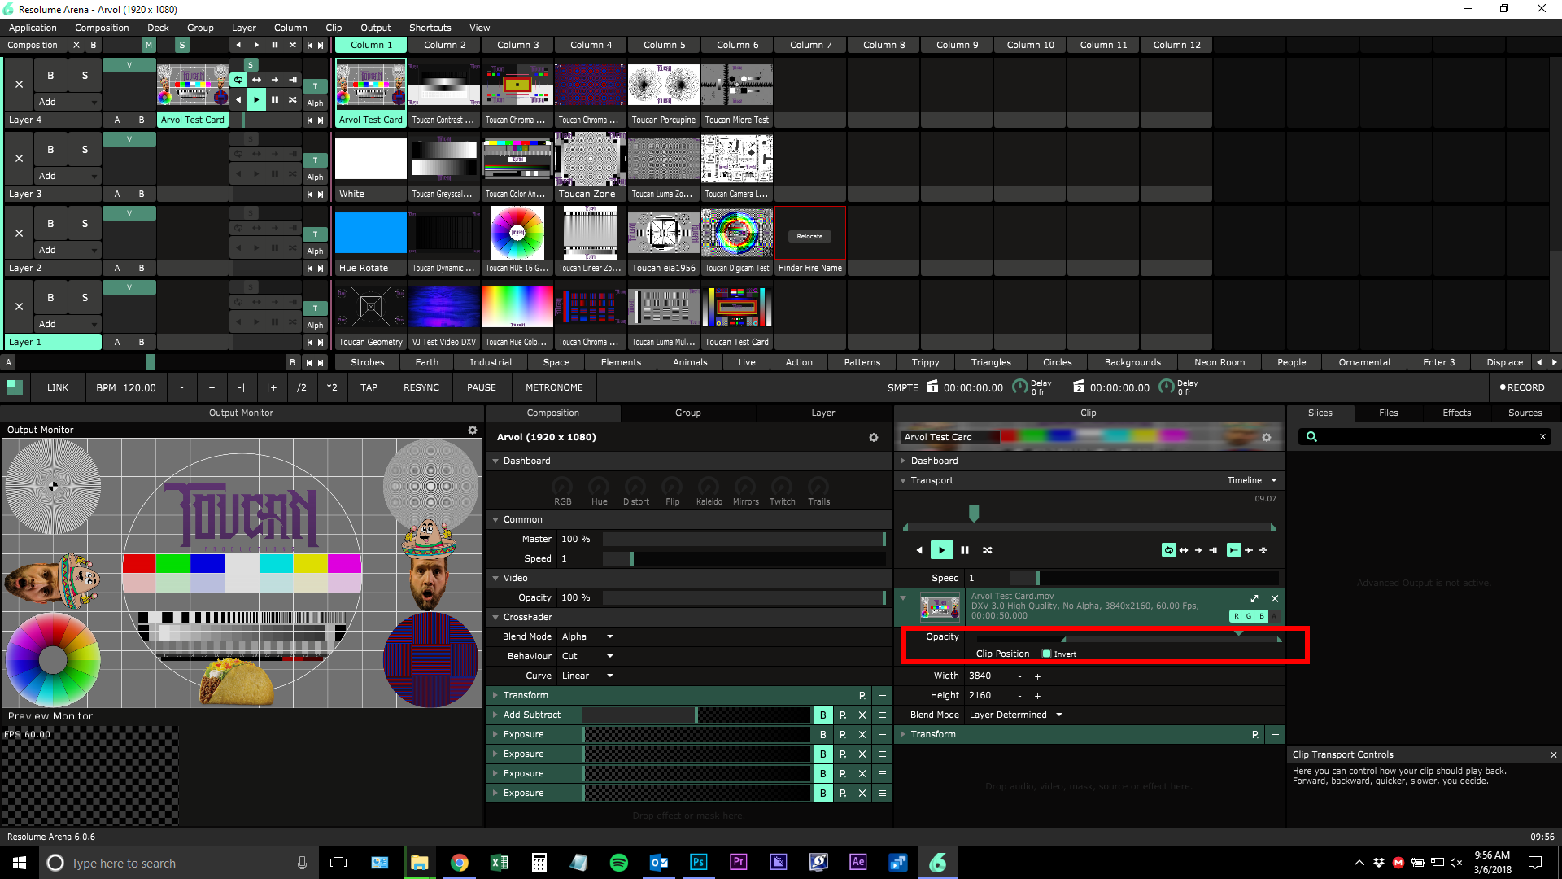Toggle the clip red R channel button
Image resolution: width=1562 pixels, height=879 pixels.
click(x=1237, y=616)
